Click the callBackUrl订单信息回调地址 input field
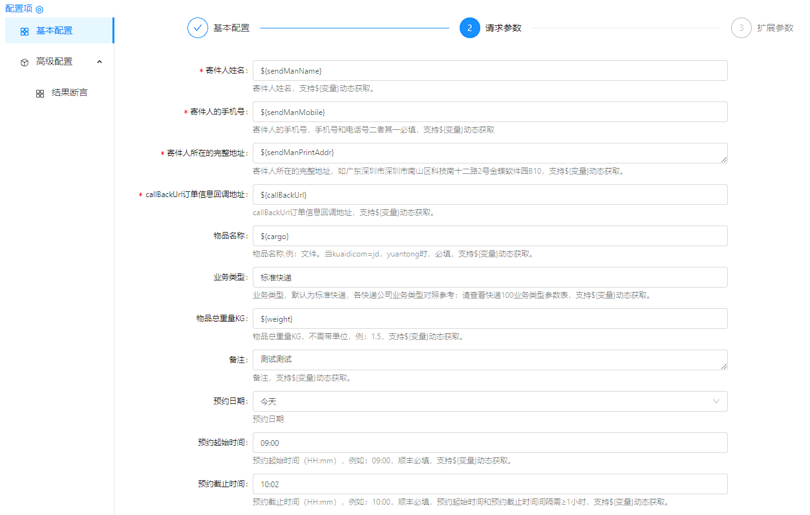Viewport: 810px width, 515px height. pyautogui.click(x=489, y=194)
